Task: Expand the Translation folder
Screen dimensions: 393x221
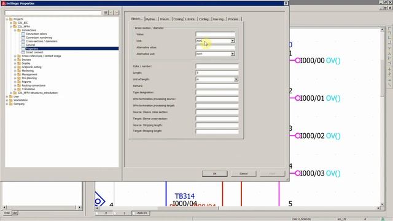Action: click(x=15, y=89)
